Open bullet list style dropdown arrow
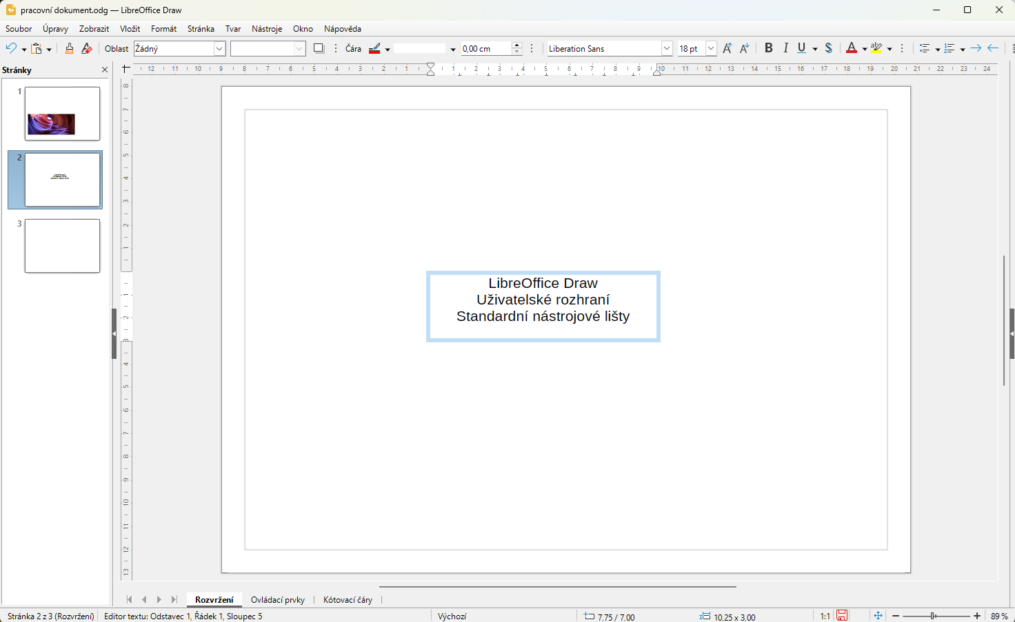The image size is (1015, 622). click(x=938, y=49)
